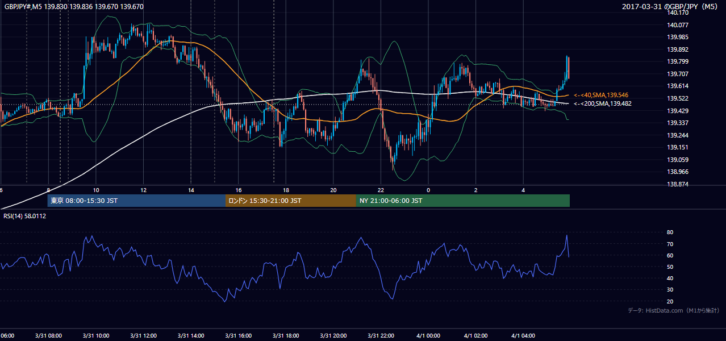
Task: Click the 3/31 12:00 time axis label
Action: [143, 336]
